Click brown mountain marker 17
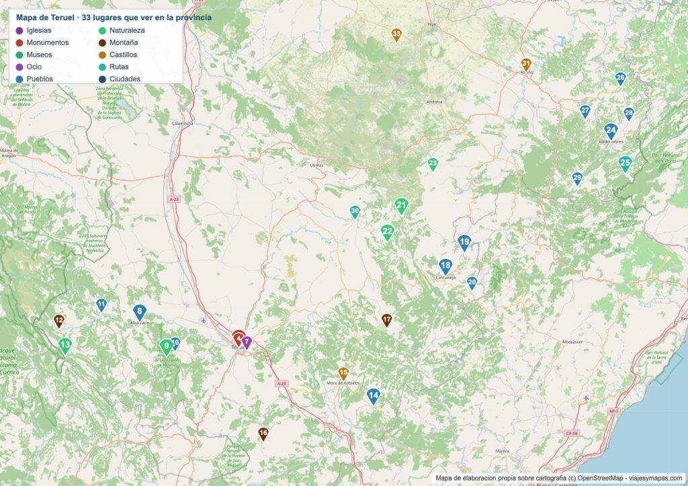688x486 pixels. click(x=386, y=320)
